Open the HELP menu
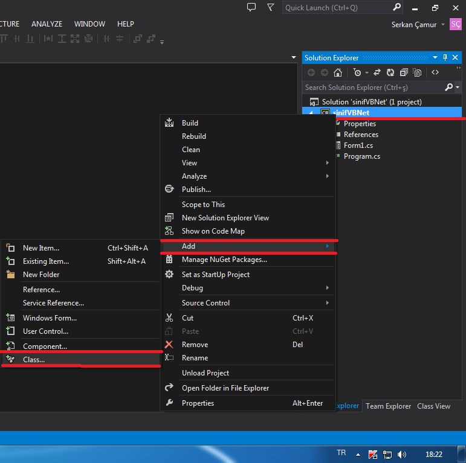 click(x=126, y=24)
